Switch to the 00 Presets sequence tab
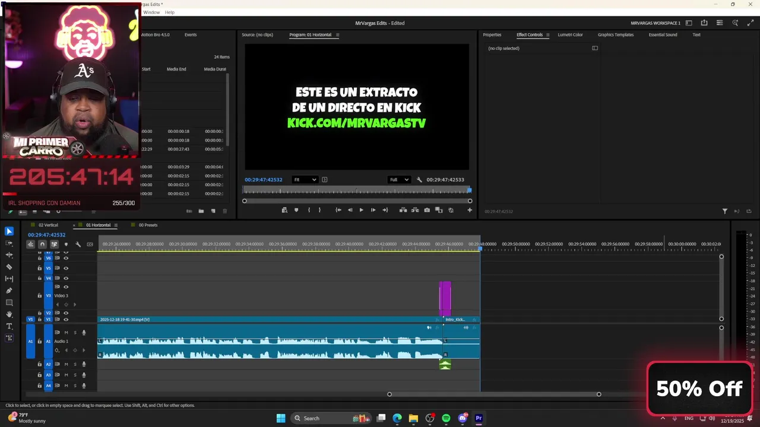This screenshot has width=760, height=427. tap(148, 225)
